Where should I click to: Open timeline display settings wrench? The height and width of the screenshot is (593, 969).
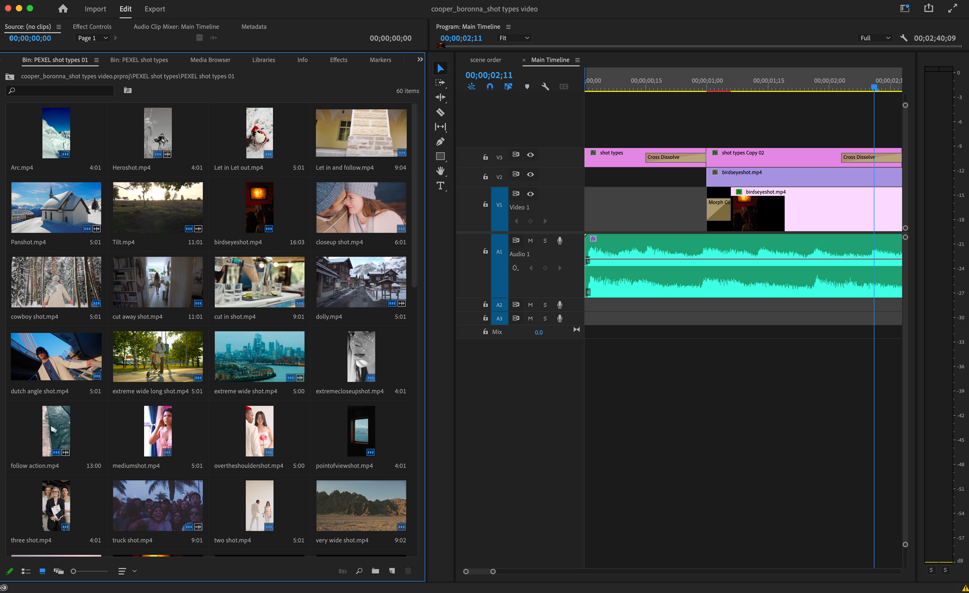(x=545, y=87)
